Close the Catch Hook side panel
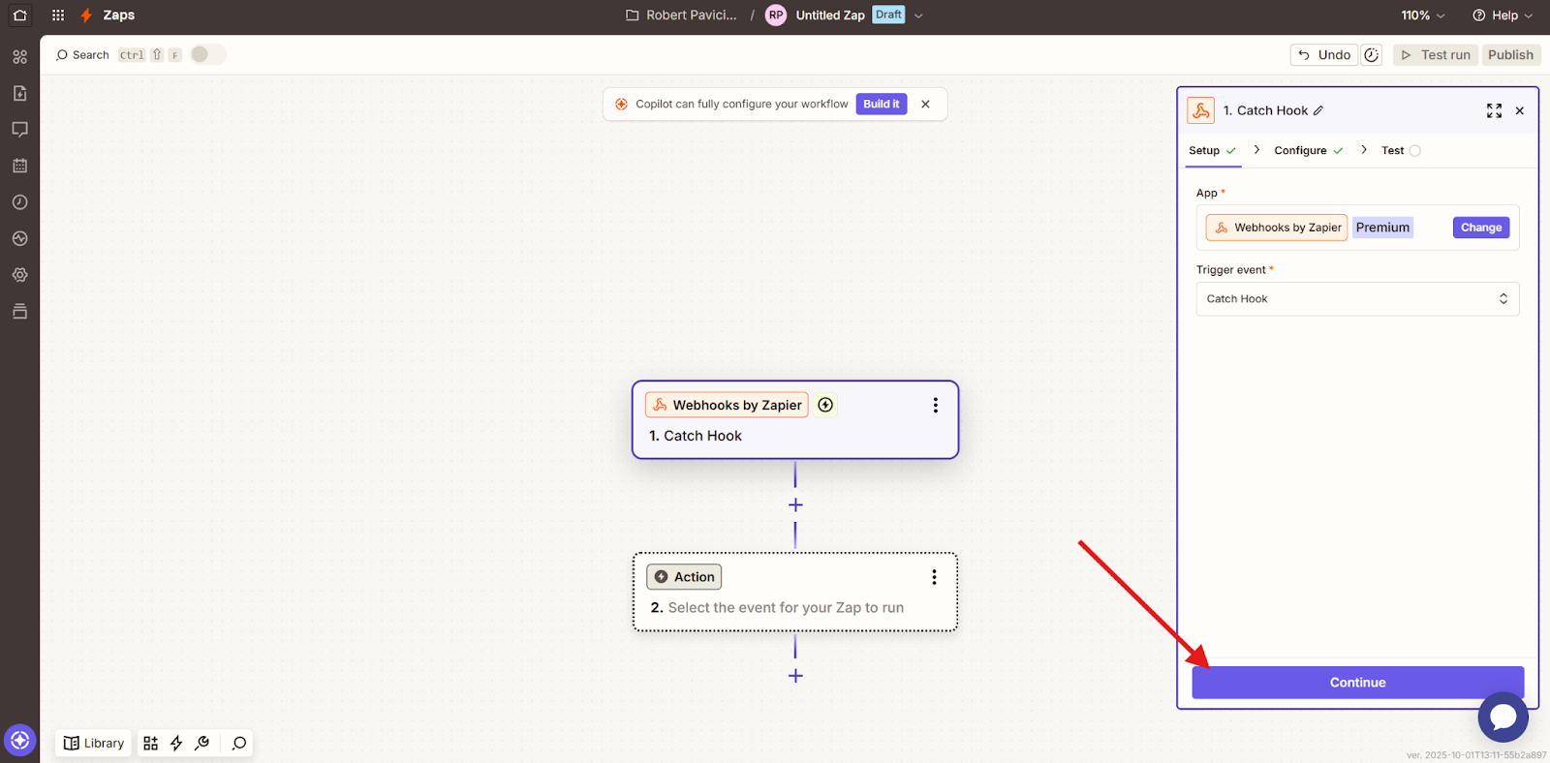 point(1520,111)
